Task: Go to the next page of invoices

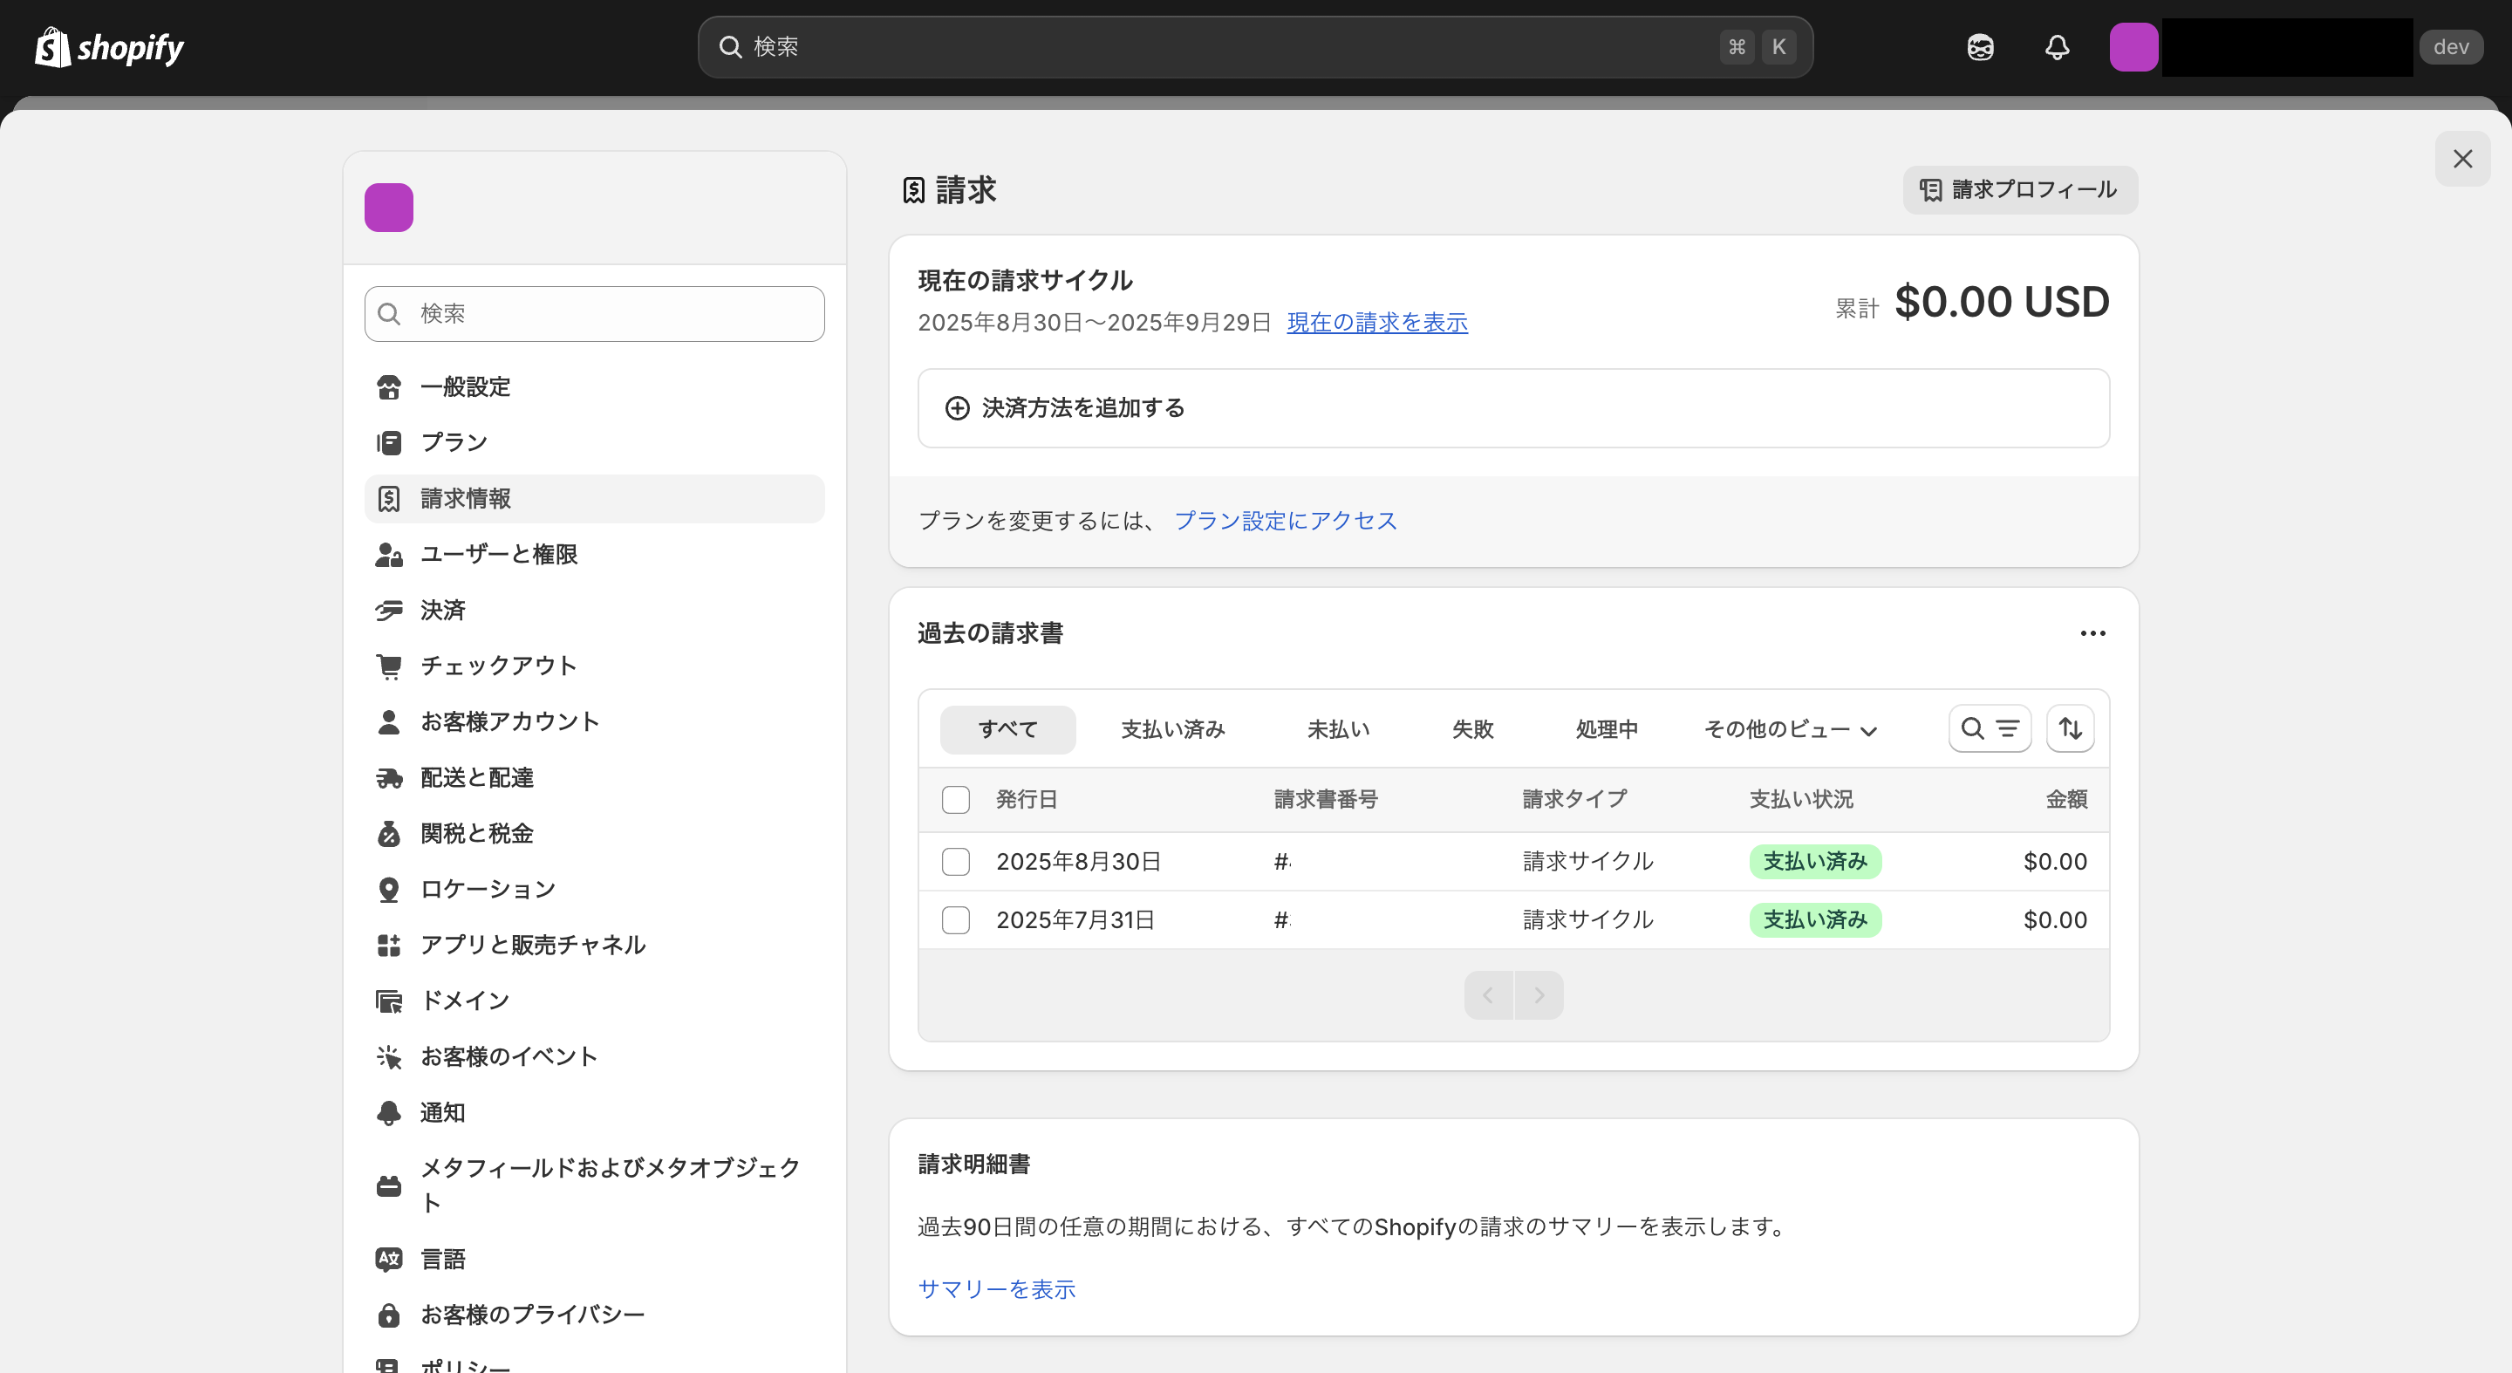Action: pos(1539,995)
